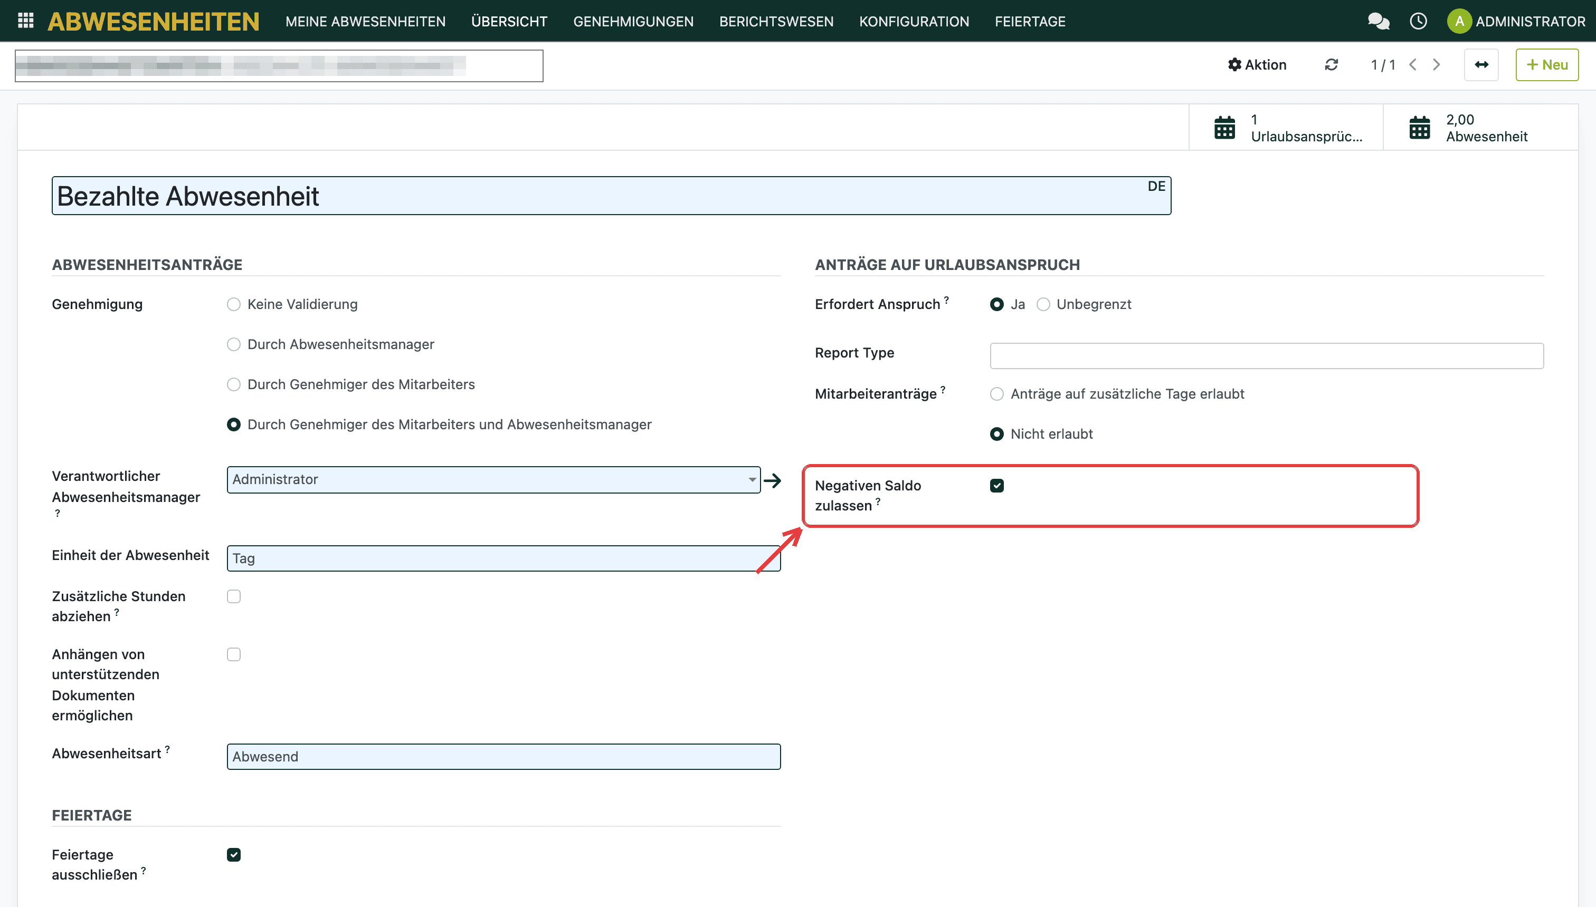Select Nicht erlaubt for Mitarbeiteranträge
Viewport: 1596px width, 907px height.
997,434
